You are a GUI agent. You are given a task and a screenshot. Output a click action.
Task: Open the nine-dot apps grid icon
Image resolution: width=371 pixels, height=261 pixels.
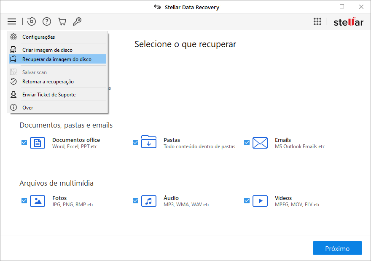pyautogui.click(x=317, y=22)
